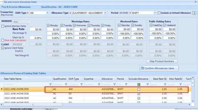
Task: Untick Ignore Client Rates checkbox
Action: point(3,48)
